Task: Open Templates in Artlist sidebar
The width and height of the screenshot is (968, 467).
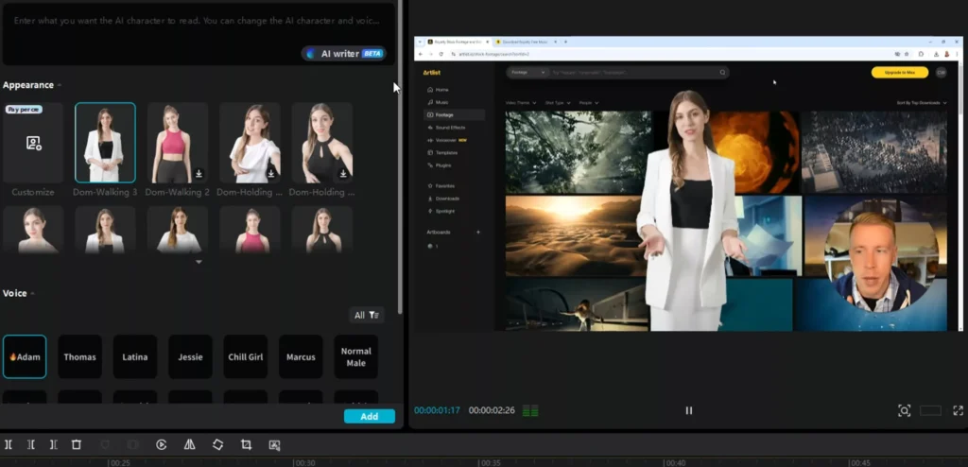Action: click(x=446, y=152)
